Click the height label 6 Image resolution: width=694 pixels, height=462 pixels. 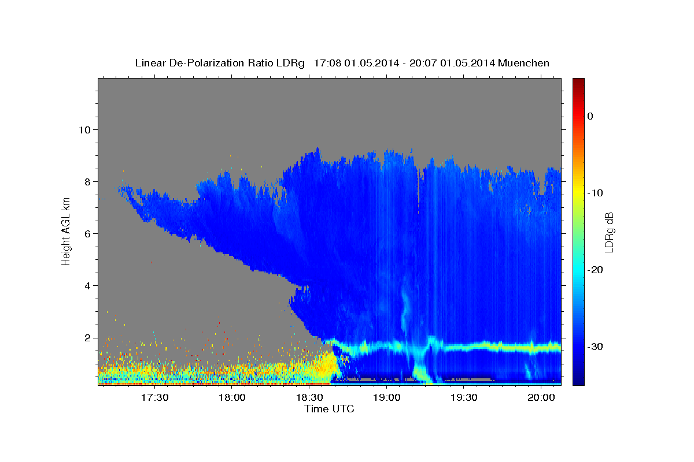click(86, 233)
